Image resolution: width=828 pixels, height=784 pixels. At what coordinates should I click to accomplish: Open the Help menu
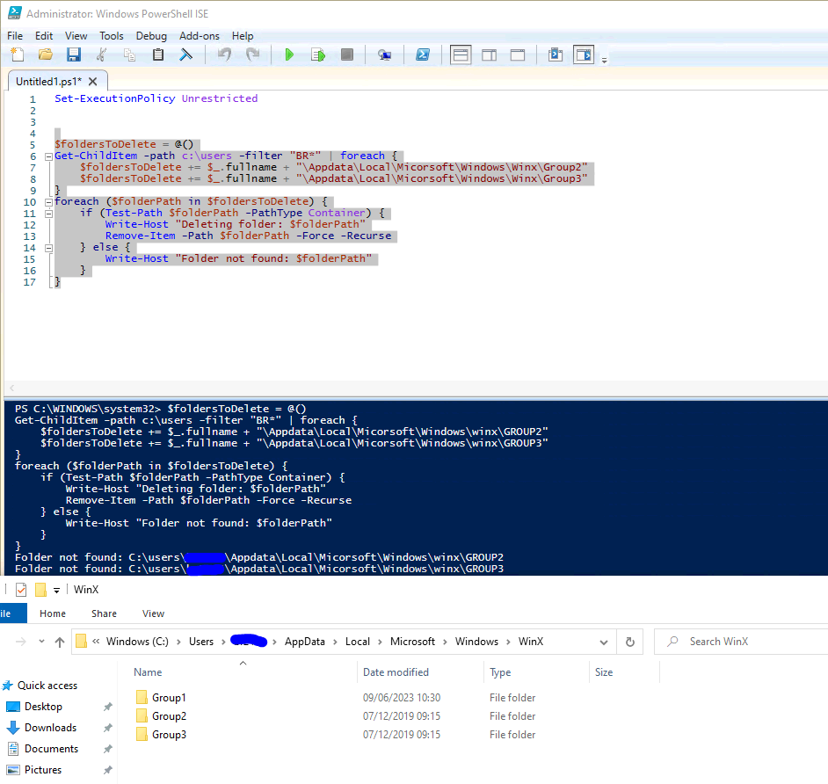pyautogui.click(x=243, y=36)
